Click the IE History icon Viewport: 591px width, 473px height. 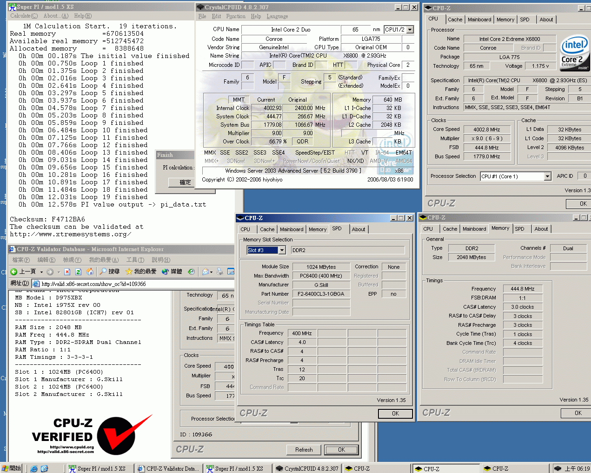[191, 272]
